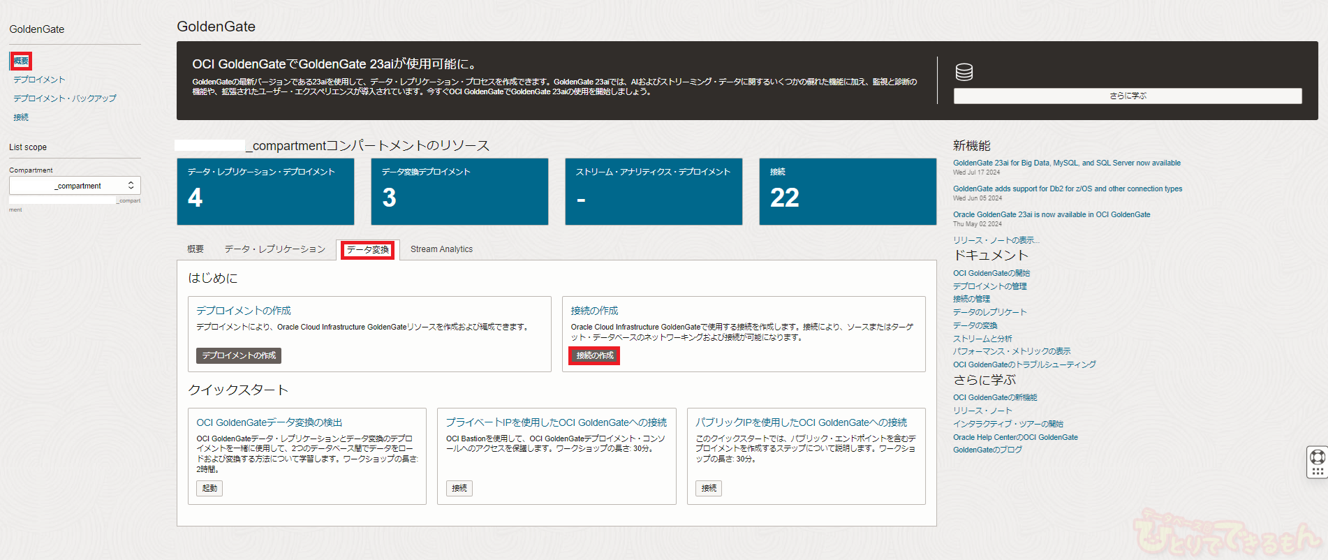Click the 接続の作成 button
This screenshot has height=560, width=1328.
594,356
